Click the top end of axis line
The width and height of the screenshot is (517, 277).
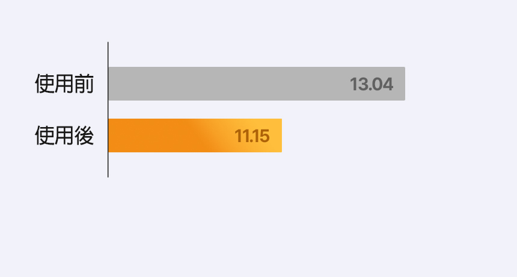[x=108, y=43]
